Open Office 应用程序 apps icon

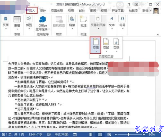pos(42,19)
